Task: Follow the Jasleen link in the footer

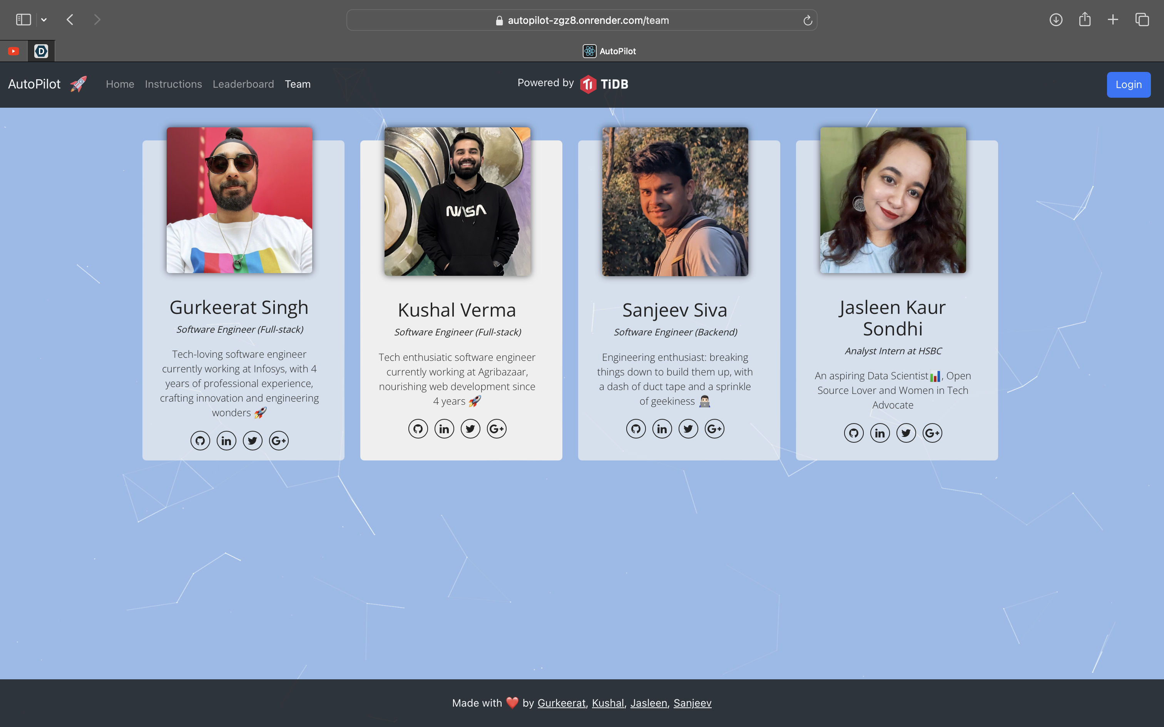Action: [x=648, y=703]
